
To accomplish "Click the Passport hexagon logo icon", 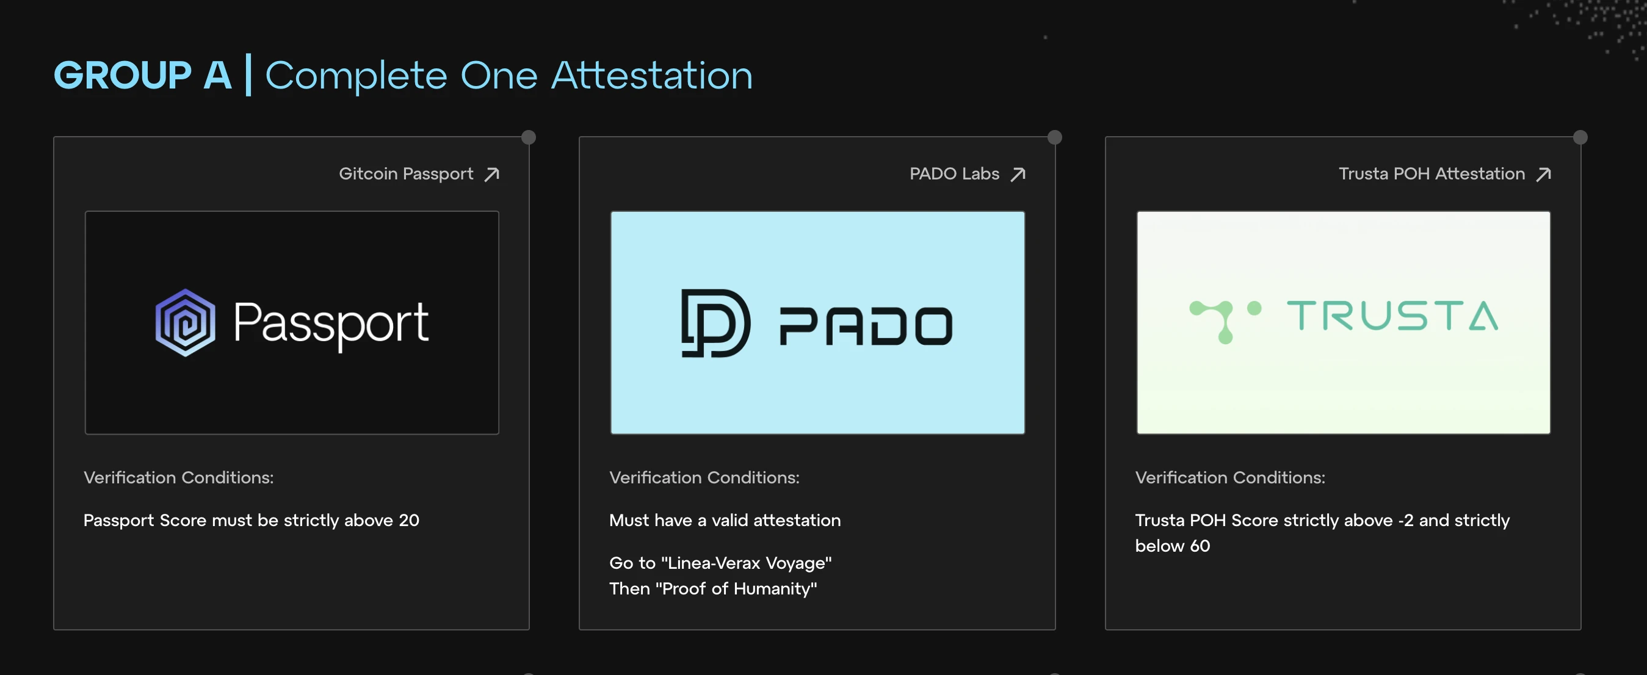I will (185, 323).
